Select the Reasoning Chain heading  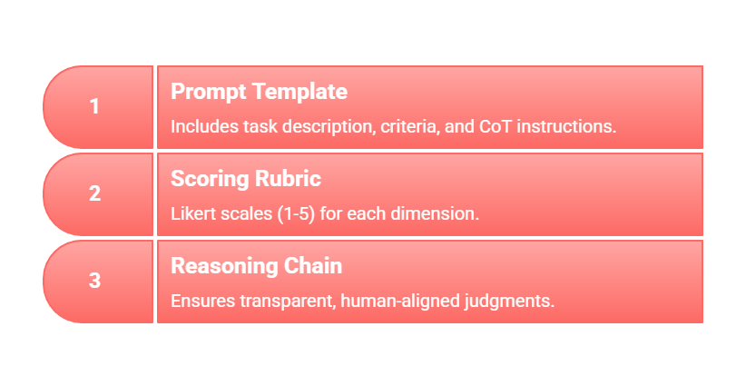pos(256,266)
